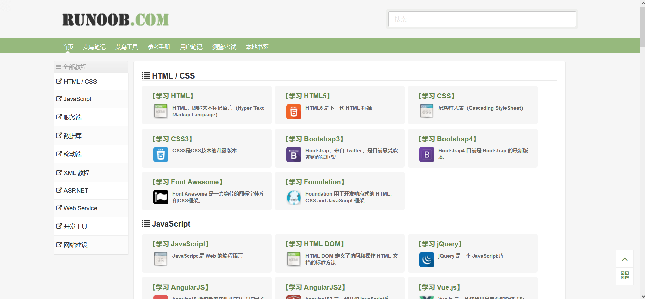Open the 【学习 HTML DOM】 tutorial title
Viewport: 645px width, 299px height.
(x=315, y=244)
